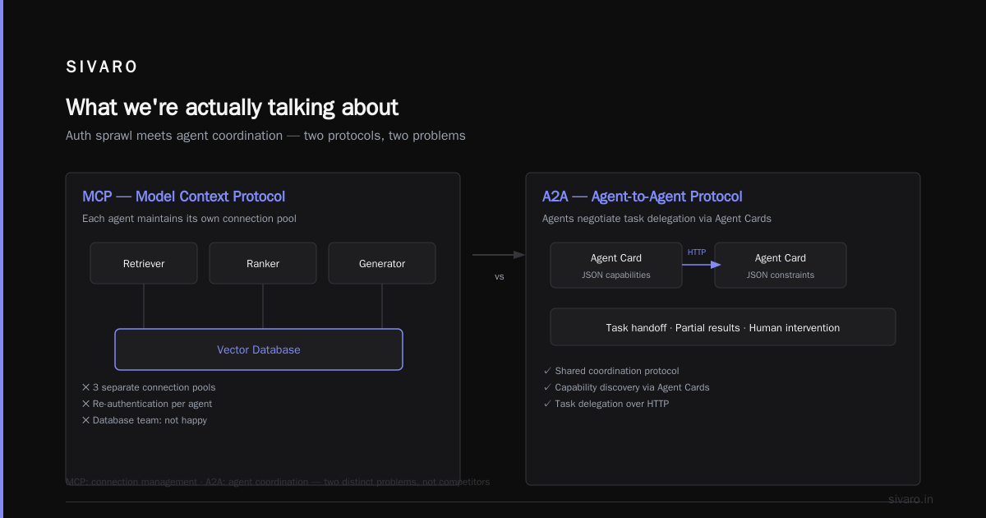Click 'Database team: not happy' line
Viewport: 986px width, 518px height.
coord(150,420)
